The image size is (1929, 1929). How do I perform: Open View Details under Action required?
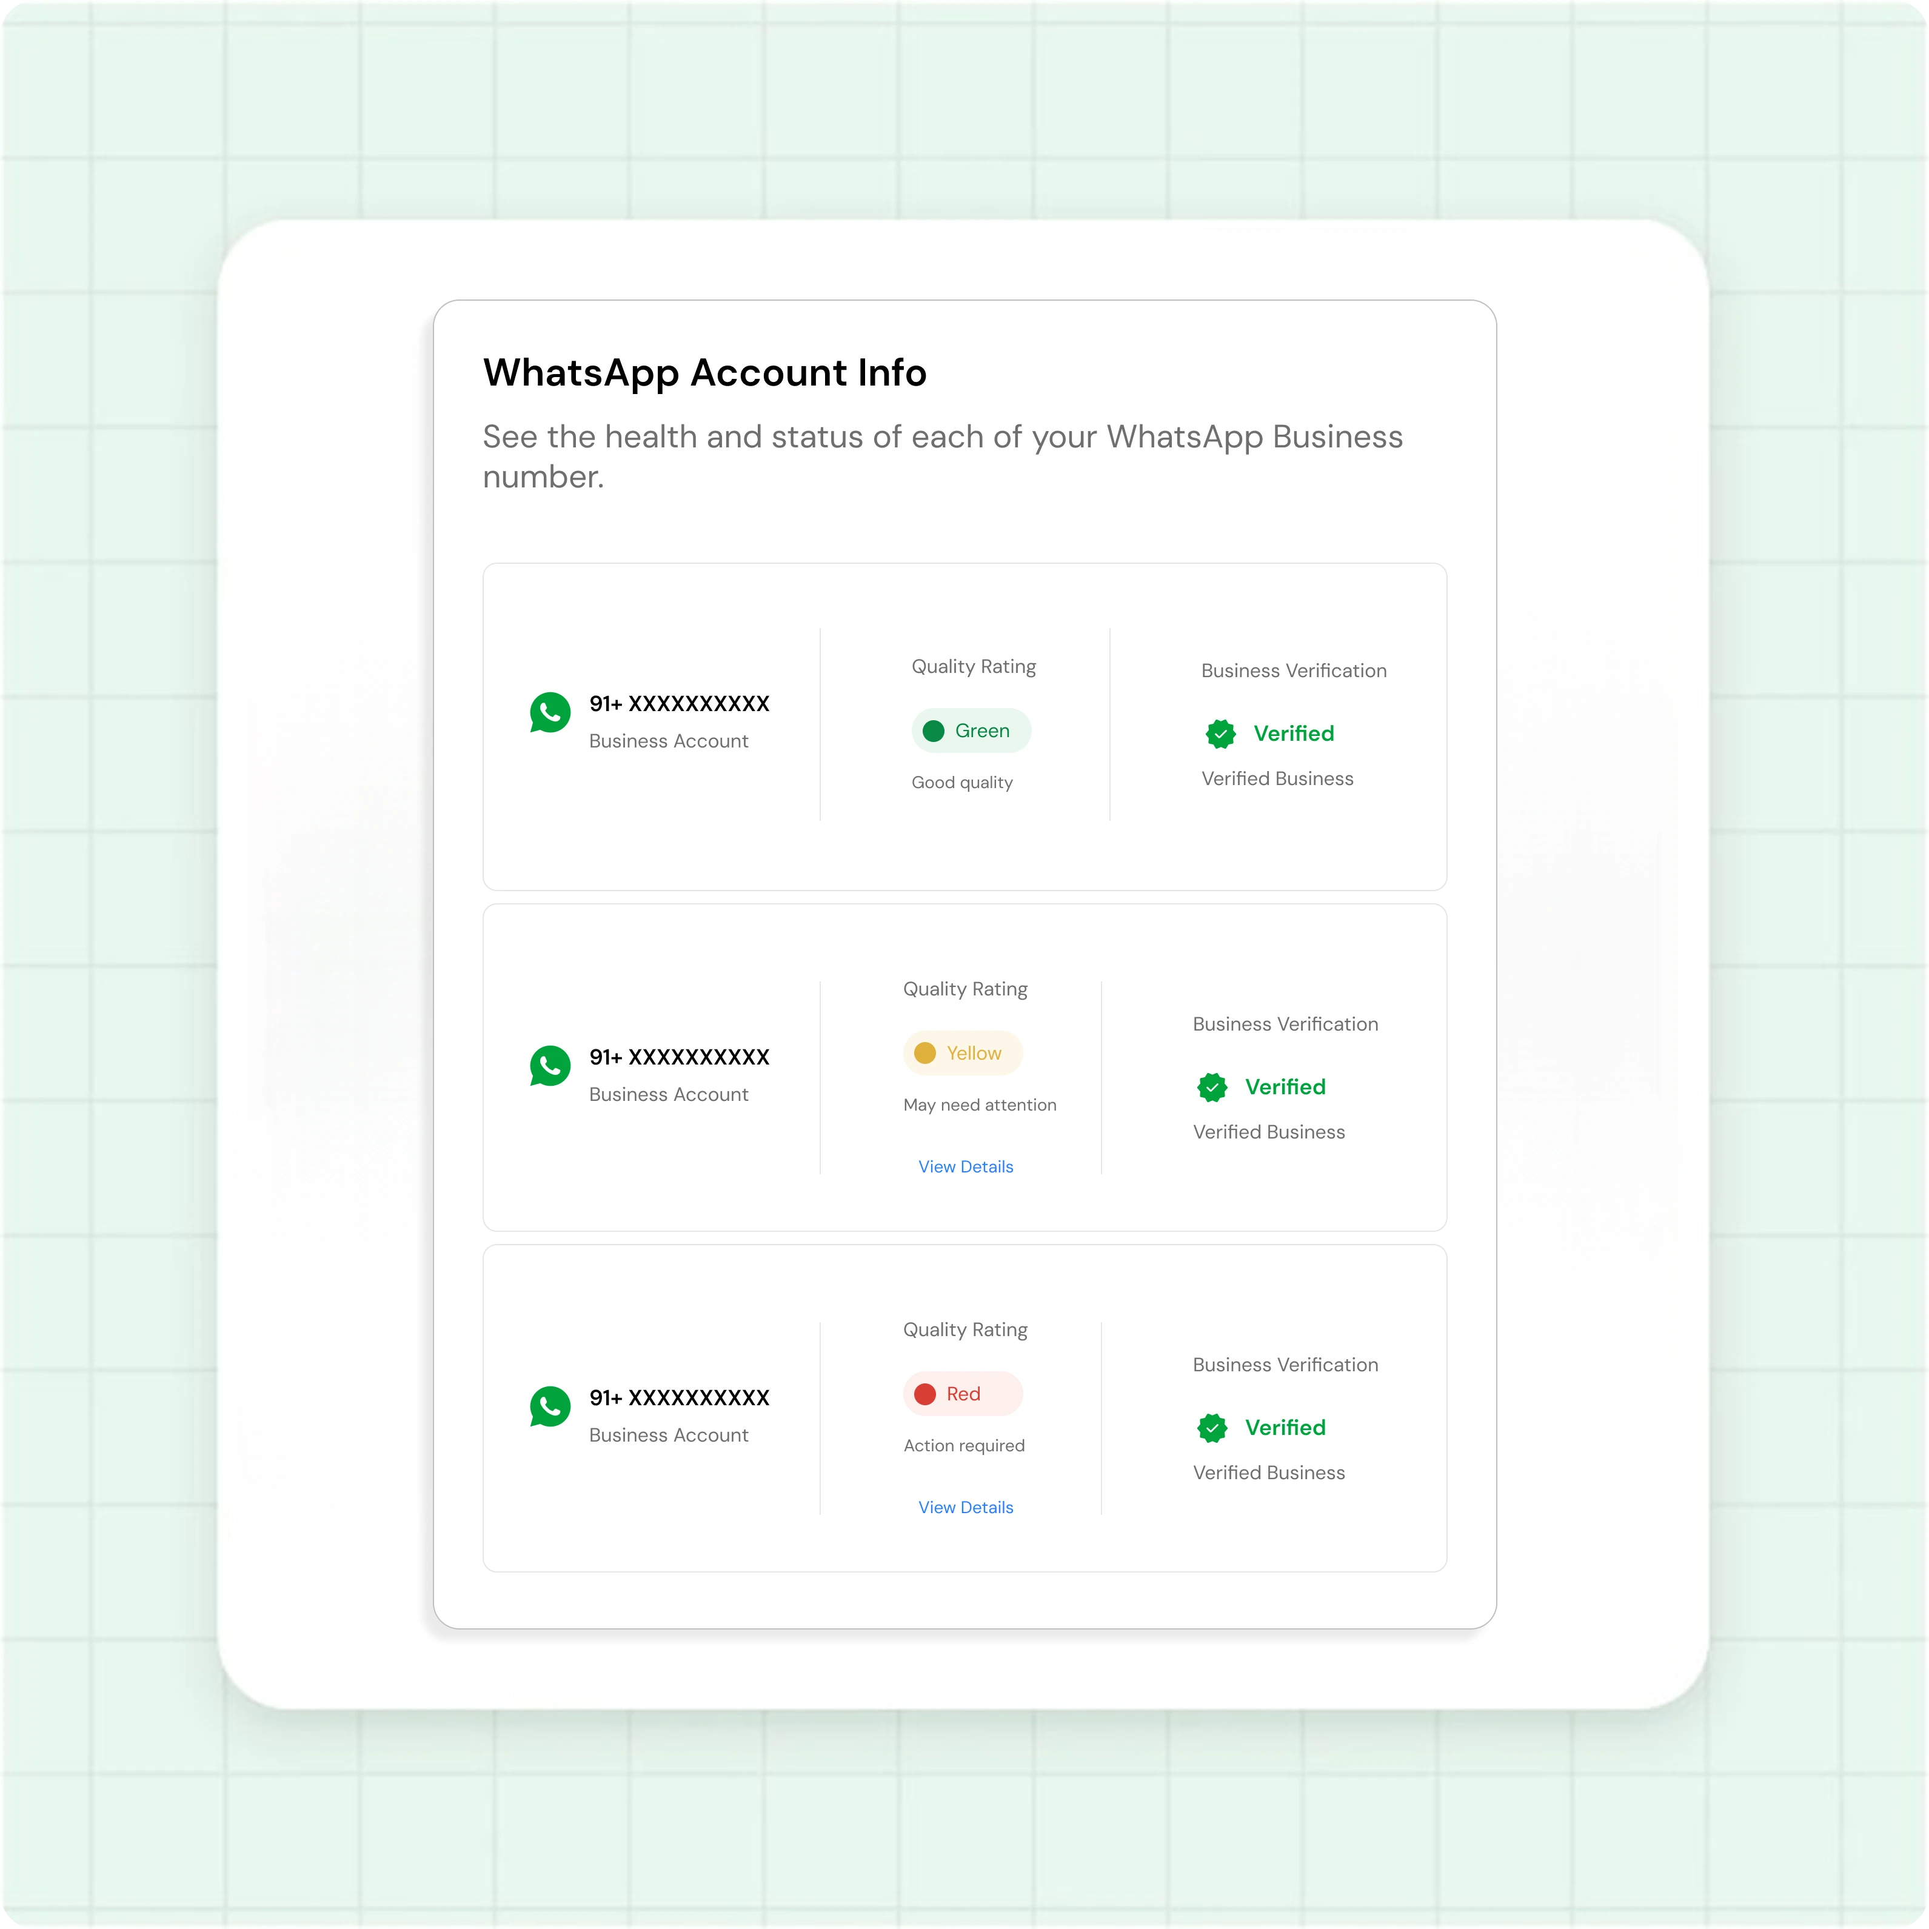click(x=966, y=1506)
